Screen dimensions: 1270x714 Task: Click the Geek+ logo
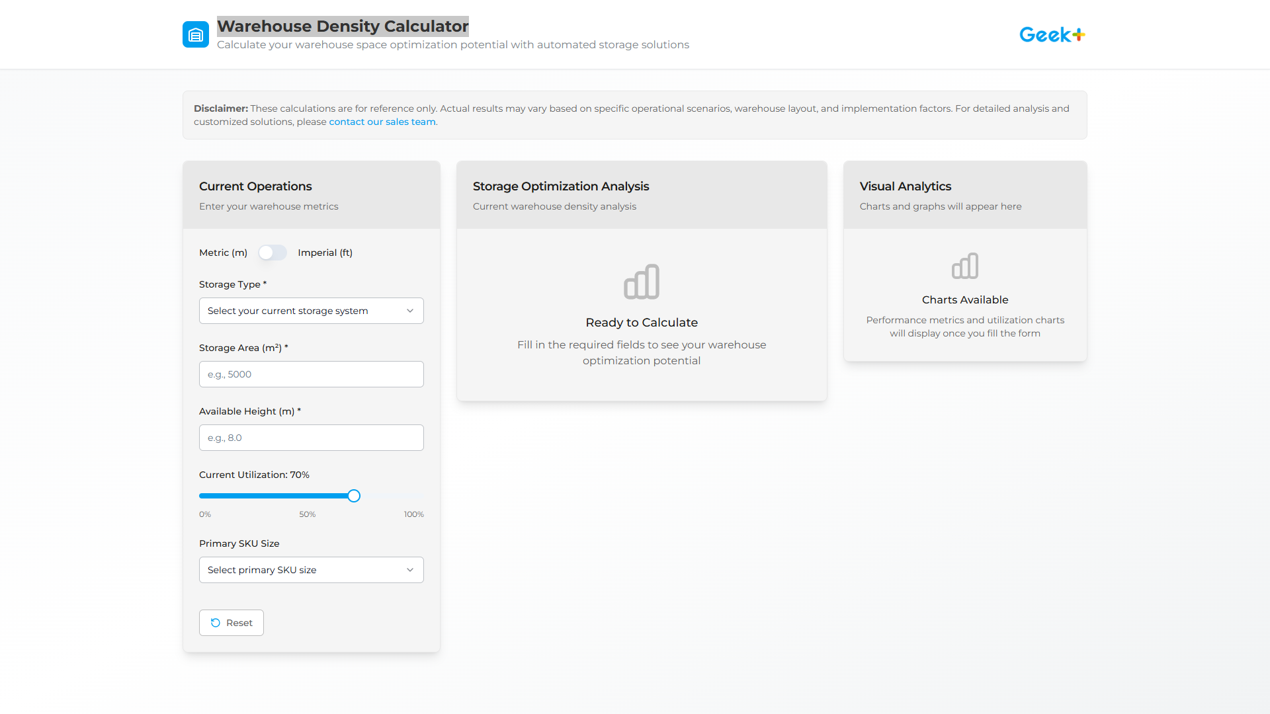pos(1052,34)
